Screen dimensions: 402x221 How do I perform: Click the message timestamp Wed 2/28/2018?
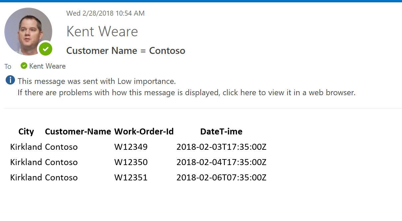pyautogui.click(x=105, y=13)
